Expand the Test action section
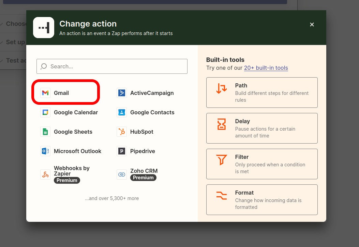Image resolution: width=359 pixels, height=247 pixels. pos(13,60)
